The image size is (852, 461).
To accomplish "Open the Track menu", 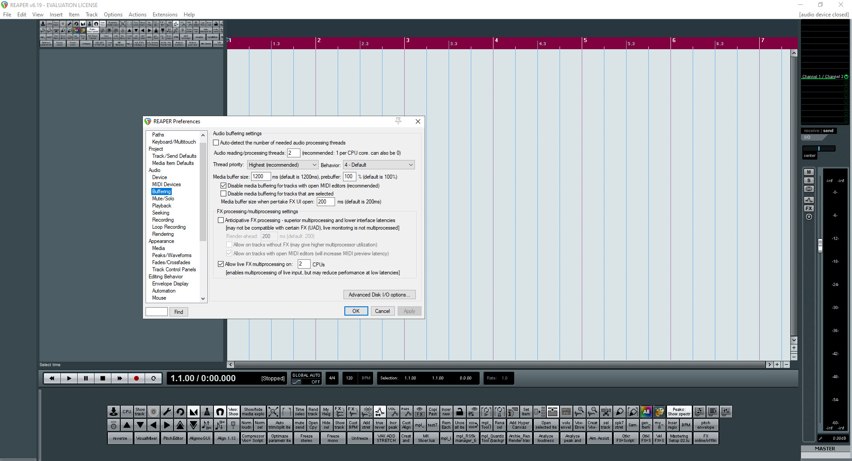I will click(91, 15).
